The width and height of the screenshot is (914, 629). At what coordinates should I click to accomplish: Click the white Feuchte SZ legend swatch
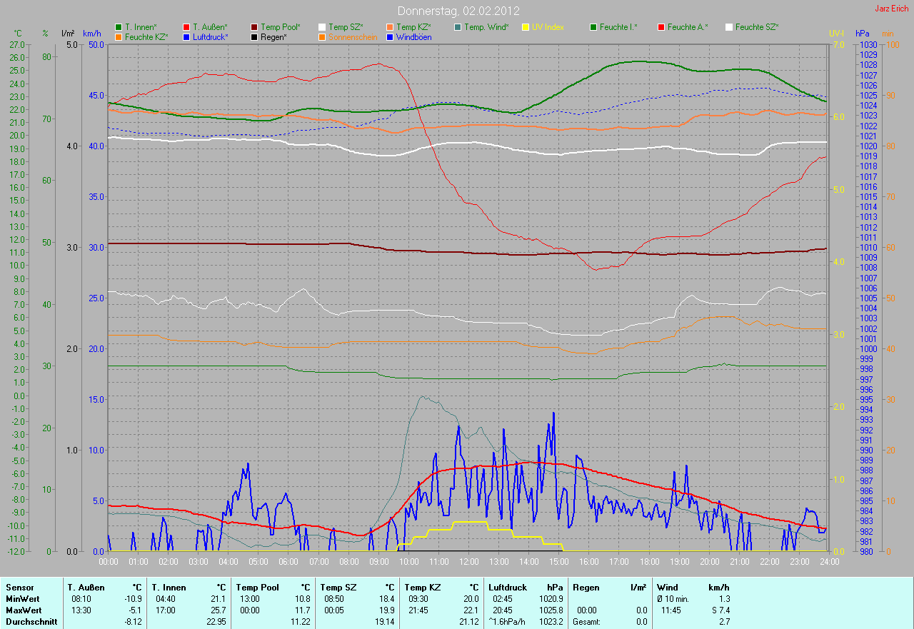tap(729, 27)
